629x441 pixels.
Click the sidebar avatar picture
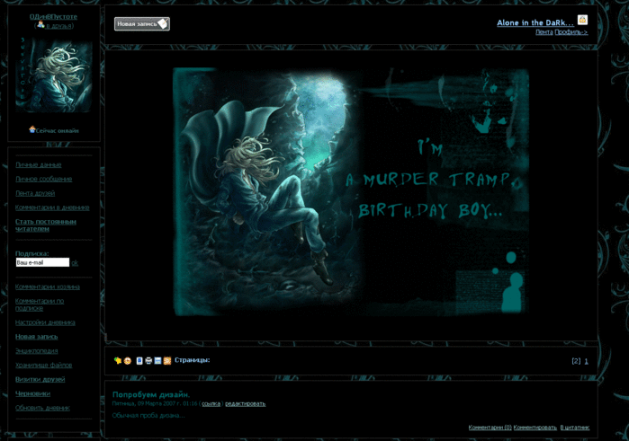click(54, 75)
